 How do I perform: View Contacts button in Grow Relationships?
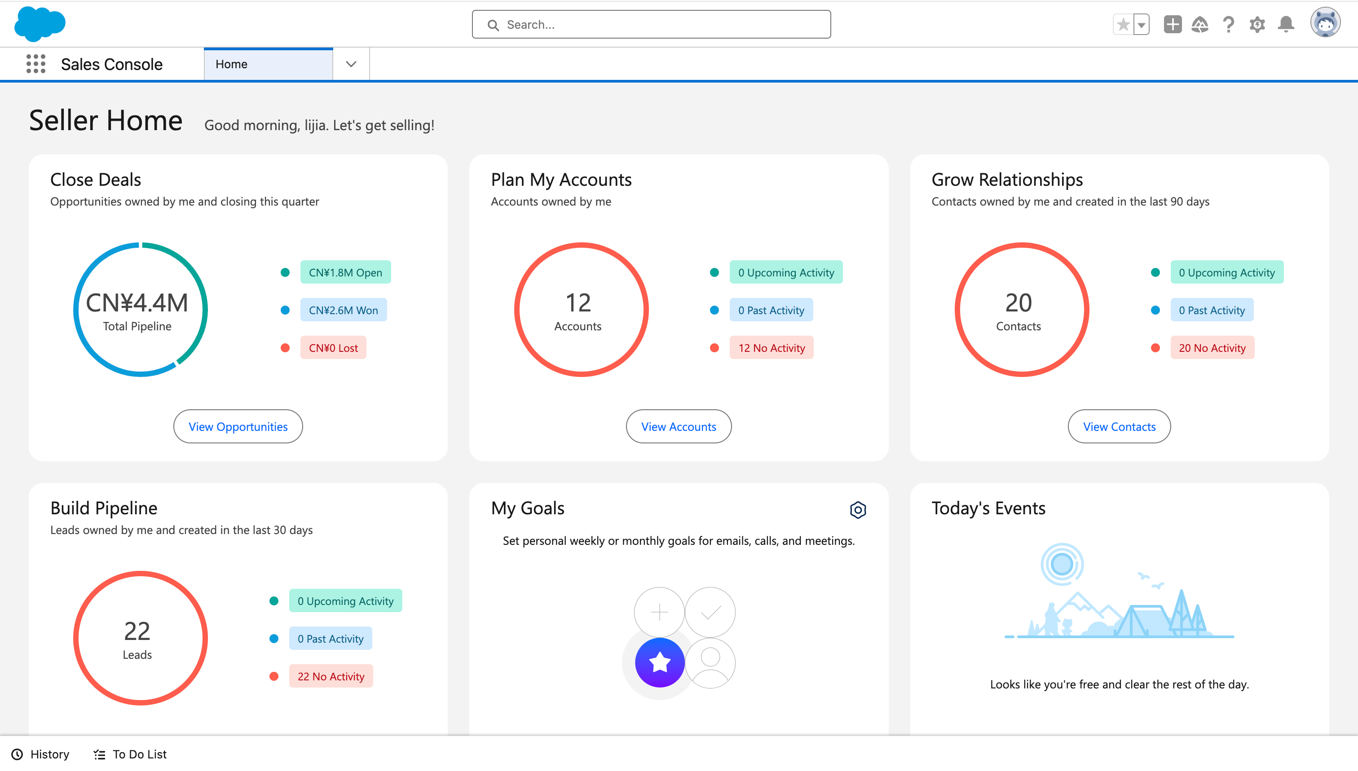[1118, 426]
